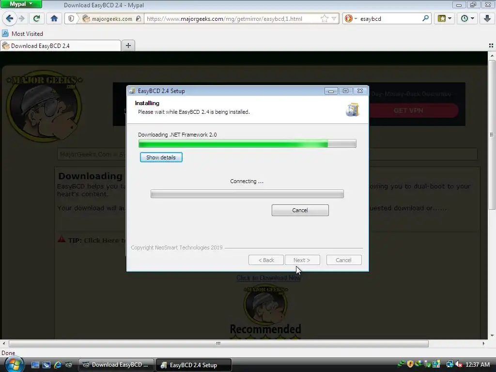The height and width of the screenshot is (372, 496).
Task: Bookmark this page with the star
Action: coord(324,19)
